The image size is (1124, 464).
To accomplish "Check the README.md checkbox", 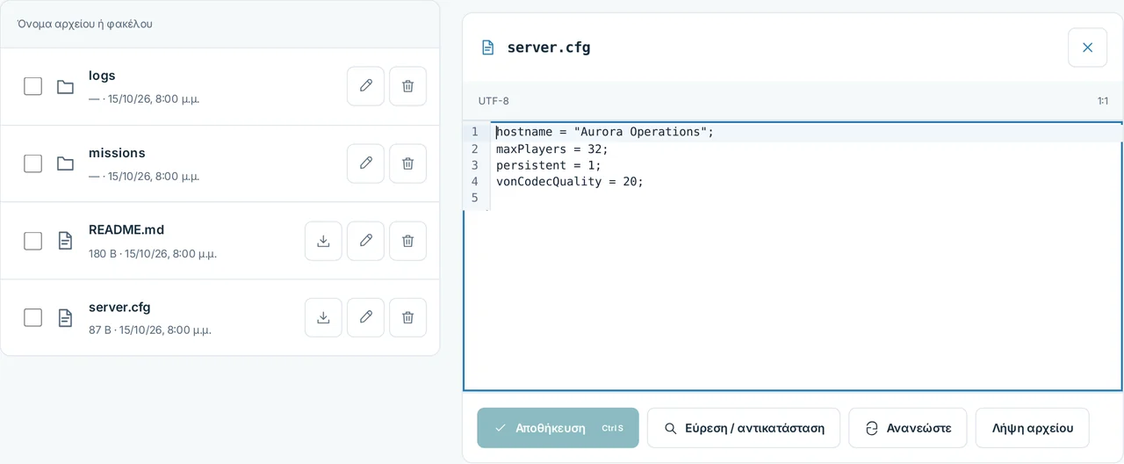I will (32, 241).
